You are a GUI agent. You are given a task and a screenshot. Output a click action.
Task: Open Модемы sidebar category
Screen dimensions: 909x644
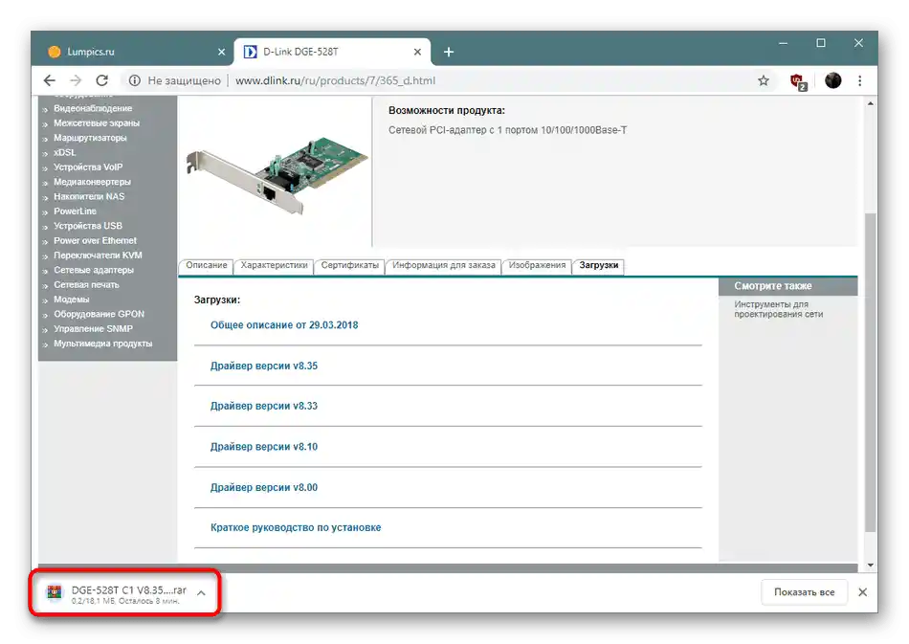coord(72,300)
